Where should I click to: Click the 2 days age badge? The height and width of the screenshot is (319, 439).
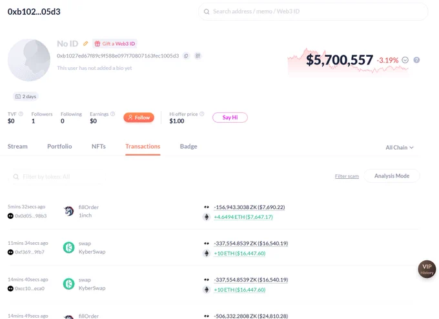[26, 96]
